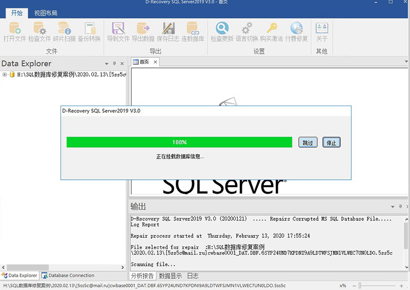Click the green 100% progress bar
Image resolution: width=410 pixels, height=290 pixels.
[x=179, y=142]
